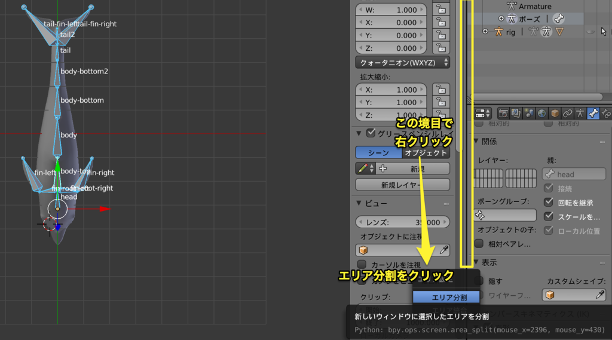
Task: Click 新規レイヤー button
Action: click(x=402, y=185)
